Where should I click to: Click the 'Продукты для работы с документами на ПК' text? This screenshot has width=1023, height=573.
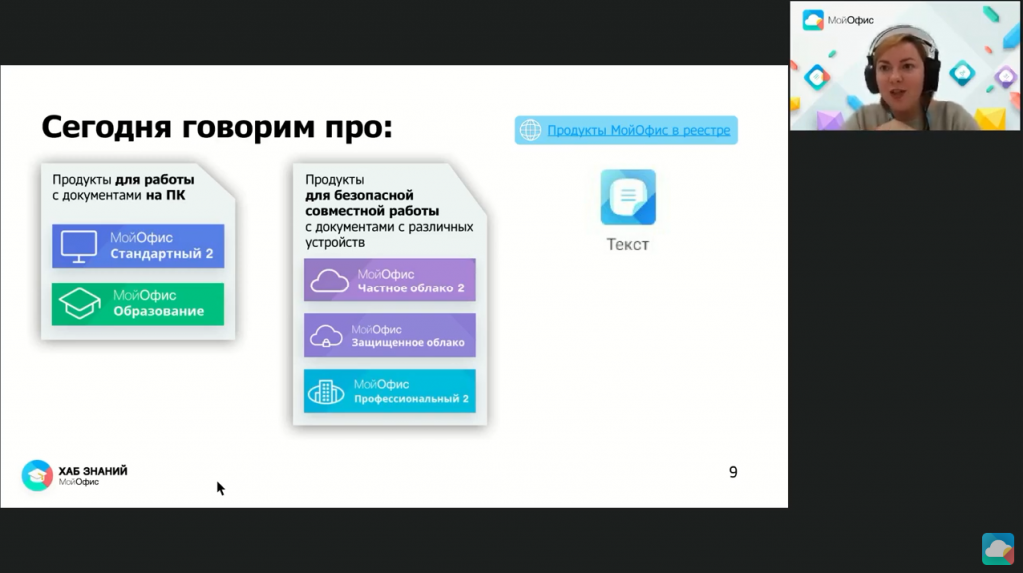click(123, 187)
